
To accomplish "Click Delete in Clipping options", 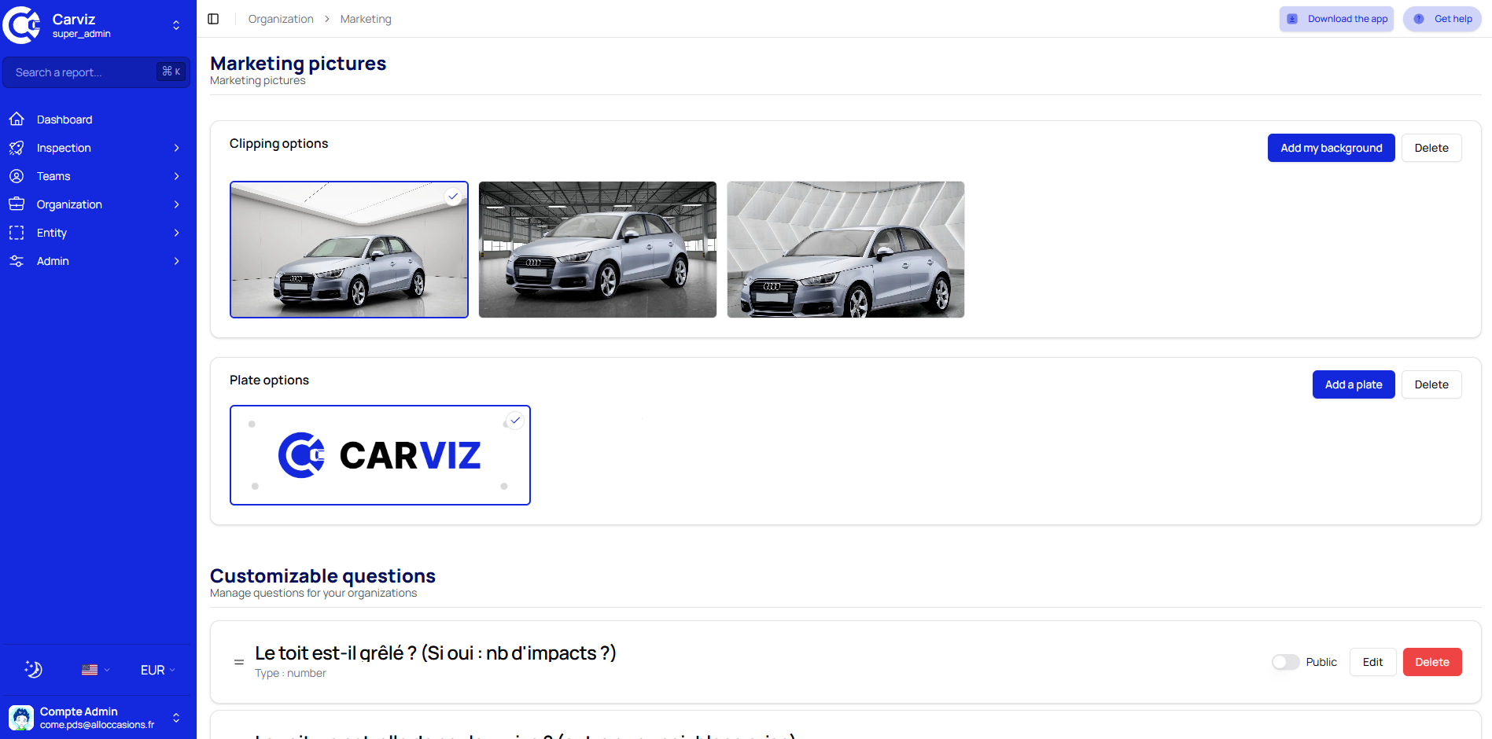I will [1431, 148].
